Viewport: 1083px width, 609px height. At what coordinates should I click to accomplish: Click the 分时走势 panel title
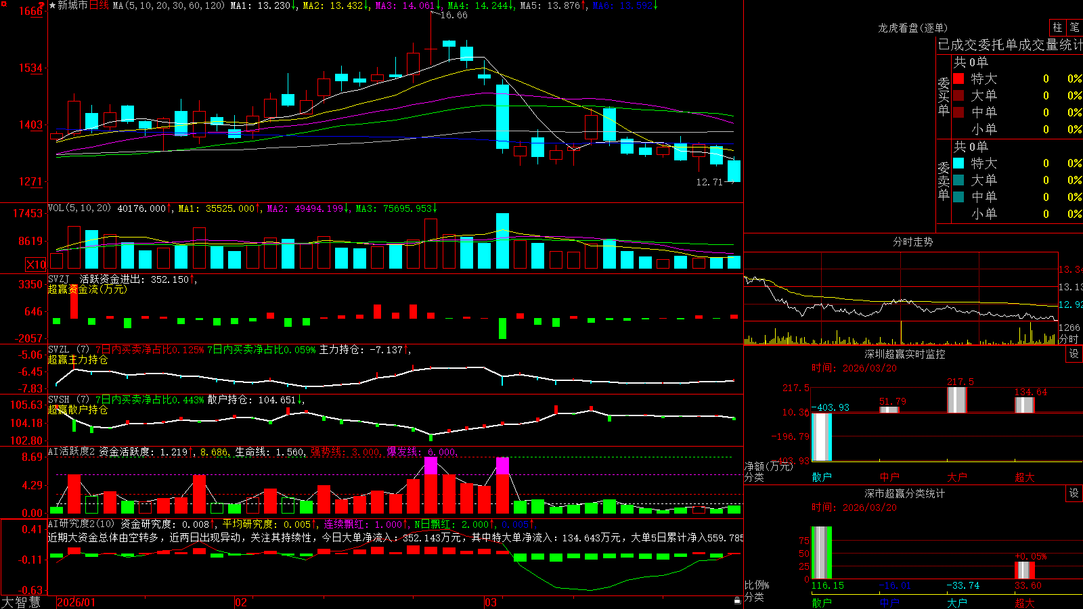click(912, 242)
